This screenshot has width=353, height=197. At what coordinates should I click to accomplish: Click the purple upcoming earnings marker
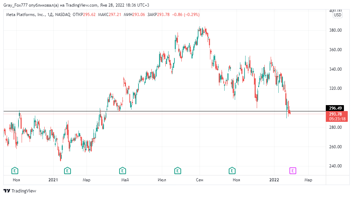point(293,171)
